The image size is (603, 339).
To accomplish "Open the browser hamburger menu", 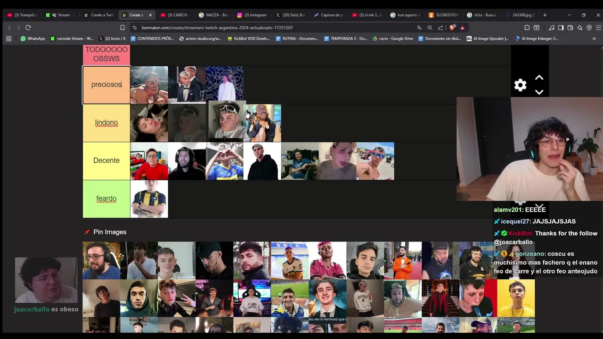I will click(598, 28).
